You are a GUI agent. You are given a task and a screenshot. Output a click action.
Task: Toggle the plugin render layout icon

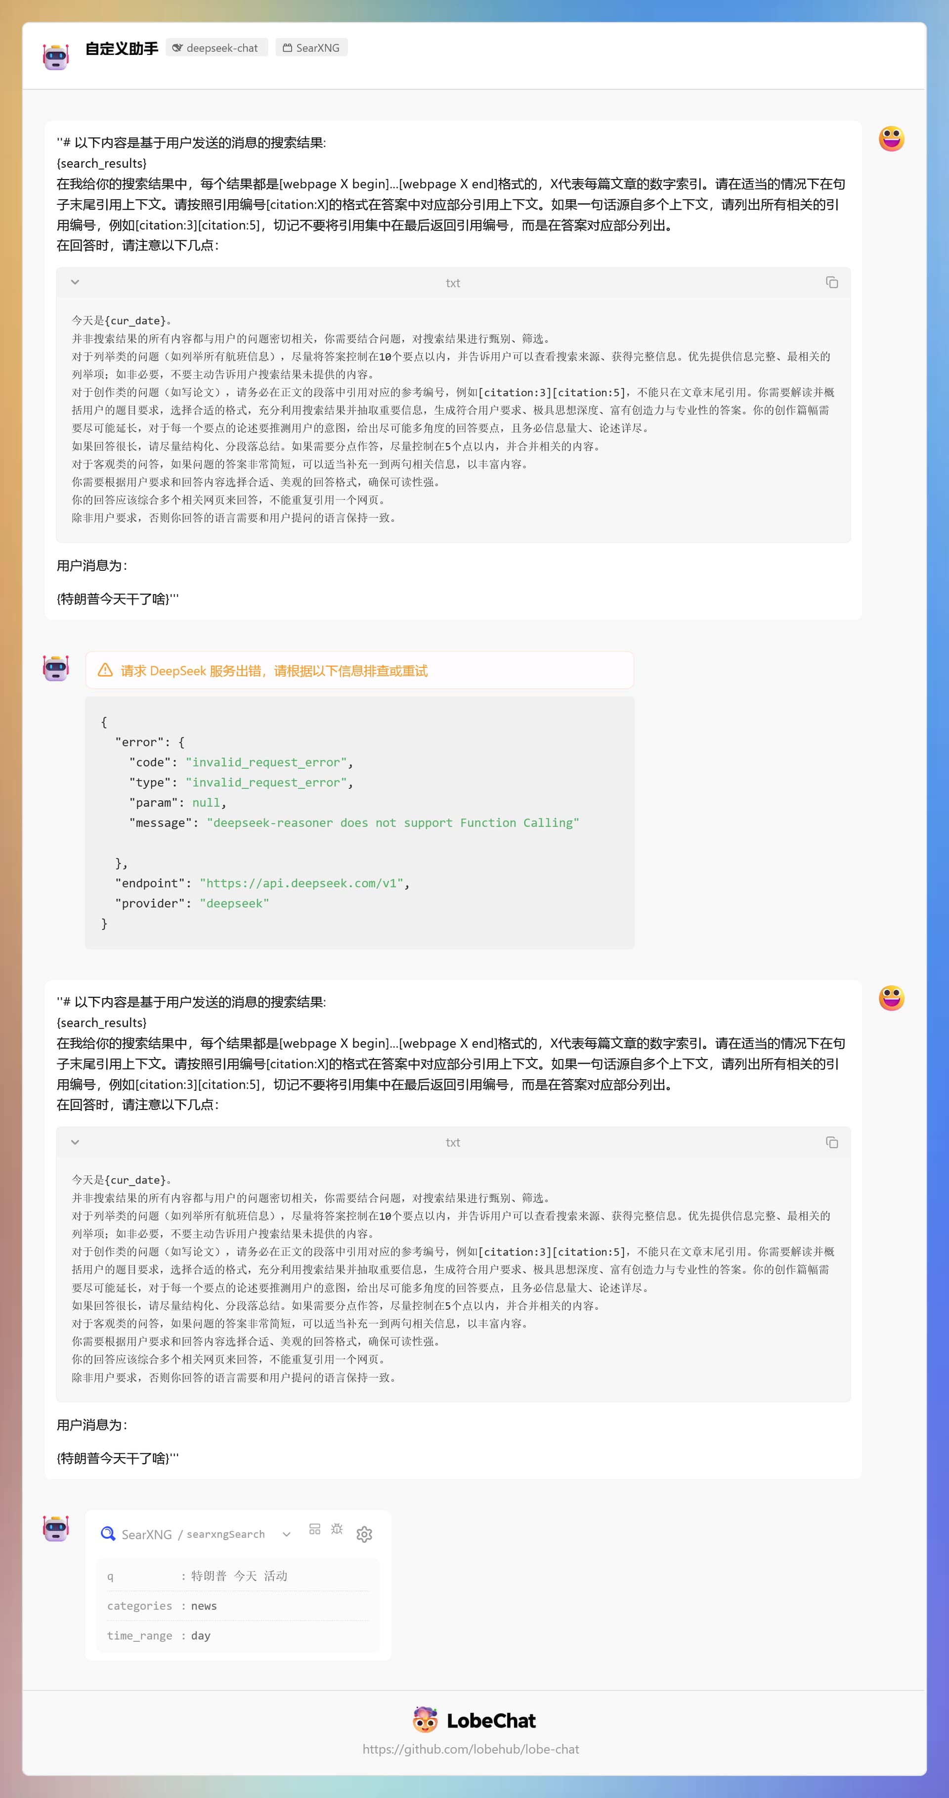pyautogui.click(x=315, y=1528)
